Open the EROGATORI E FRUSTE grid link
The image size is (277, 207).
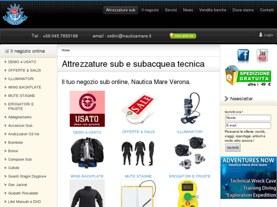[190, 176]
